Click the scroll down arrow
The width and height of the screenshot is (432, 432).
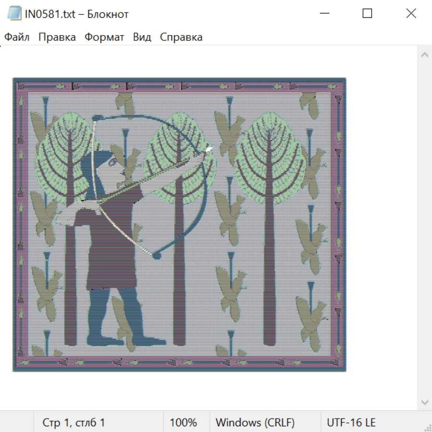[424, 402]
